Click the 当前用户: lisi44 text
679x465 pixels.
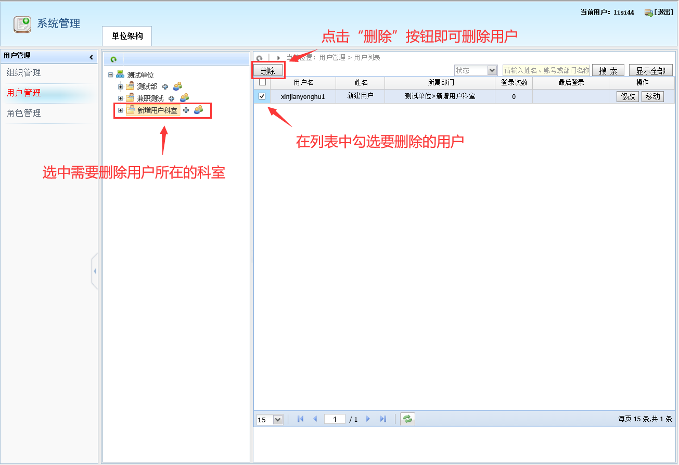tap(607, 12)
